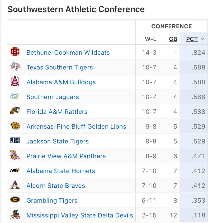208x223 pixels.
Task: Click the Grambling Tigers G logo
Action: [15, 200]
